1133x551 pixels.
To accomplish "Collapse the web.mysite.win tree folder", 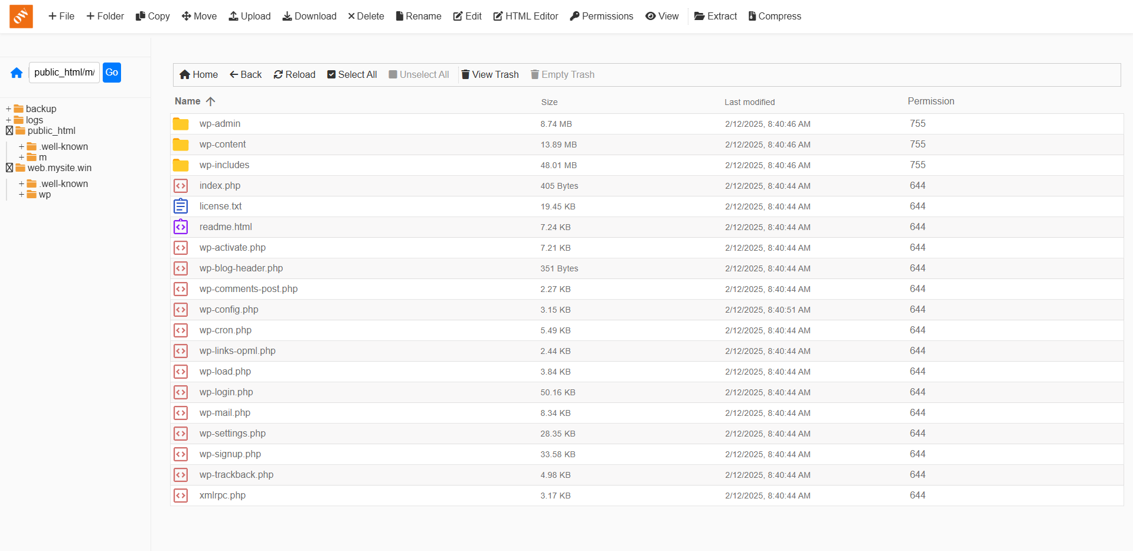I will click(9, 168).
